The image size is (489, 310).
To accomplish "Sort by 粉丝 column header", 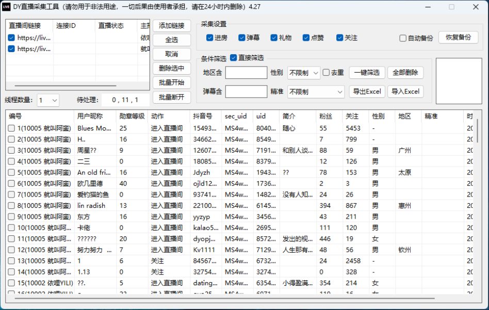I will pyautogui.click(x=325, y=117).
